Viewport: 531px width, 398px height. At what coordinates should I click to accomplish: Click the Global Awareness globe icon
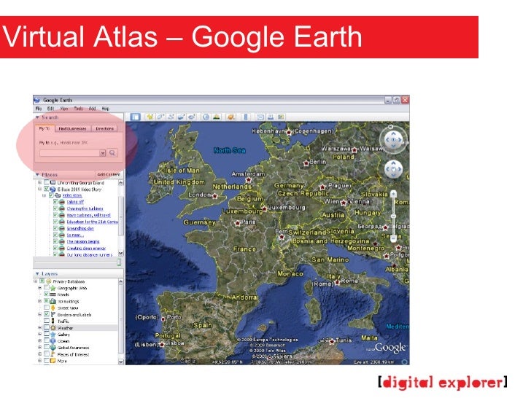(53, 348)
